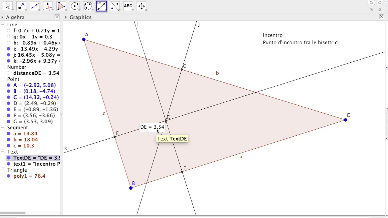Select the Move Graphics View tool
The width and height of the screenshot is (388, 218).
point(141,6)
